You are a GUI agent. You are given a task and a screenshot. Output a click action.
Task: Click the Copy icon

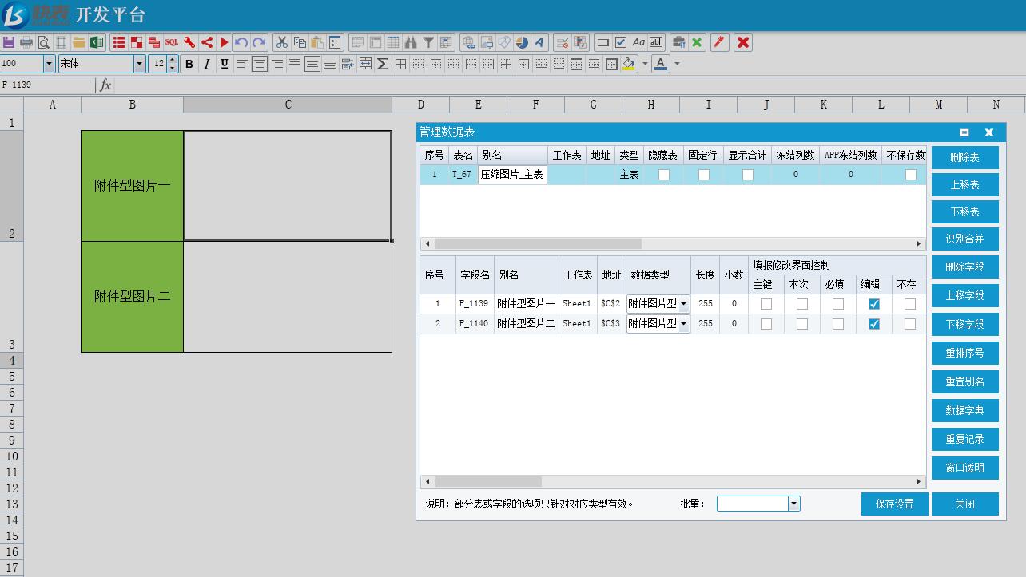[300, 42]
